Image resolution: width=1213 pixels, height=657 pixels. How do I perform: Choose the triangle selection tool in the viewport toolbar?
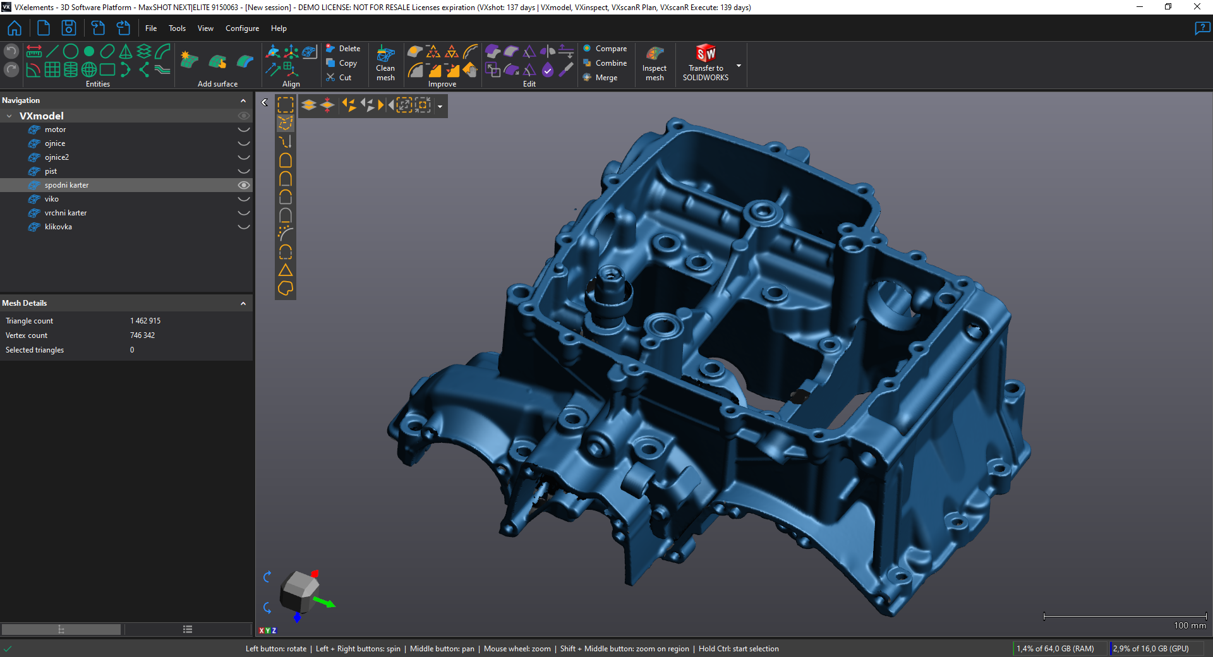286,270
